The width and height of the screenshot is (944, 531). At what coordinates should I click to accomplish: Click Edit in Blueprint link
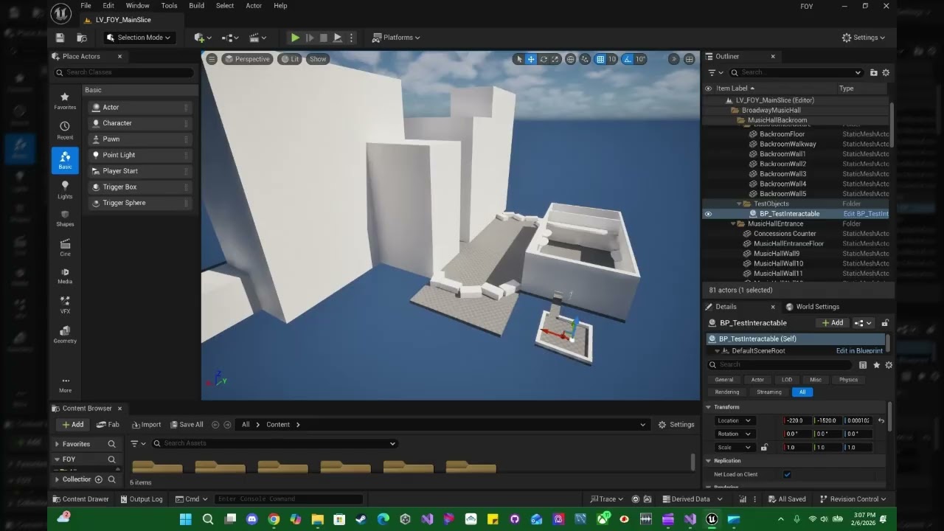859,351
